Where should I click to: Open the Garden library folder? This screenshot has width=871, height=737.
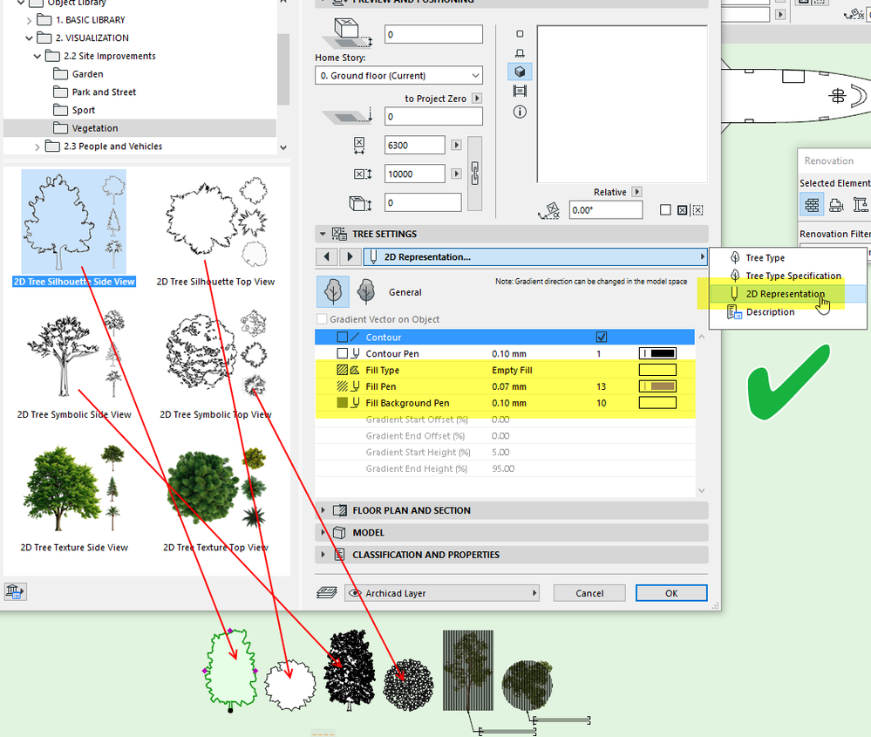(x=87, y=74)
